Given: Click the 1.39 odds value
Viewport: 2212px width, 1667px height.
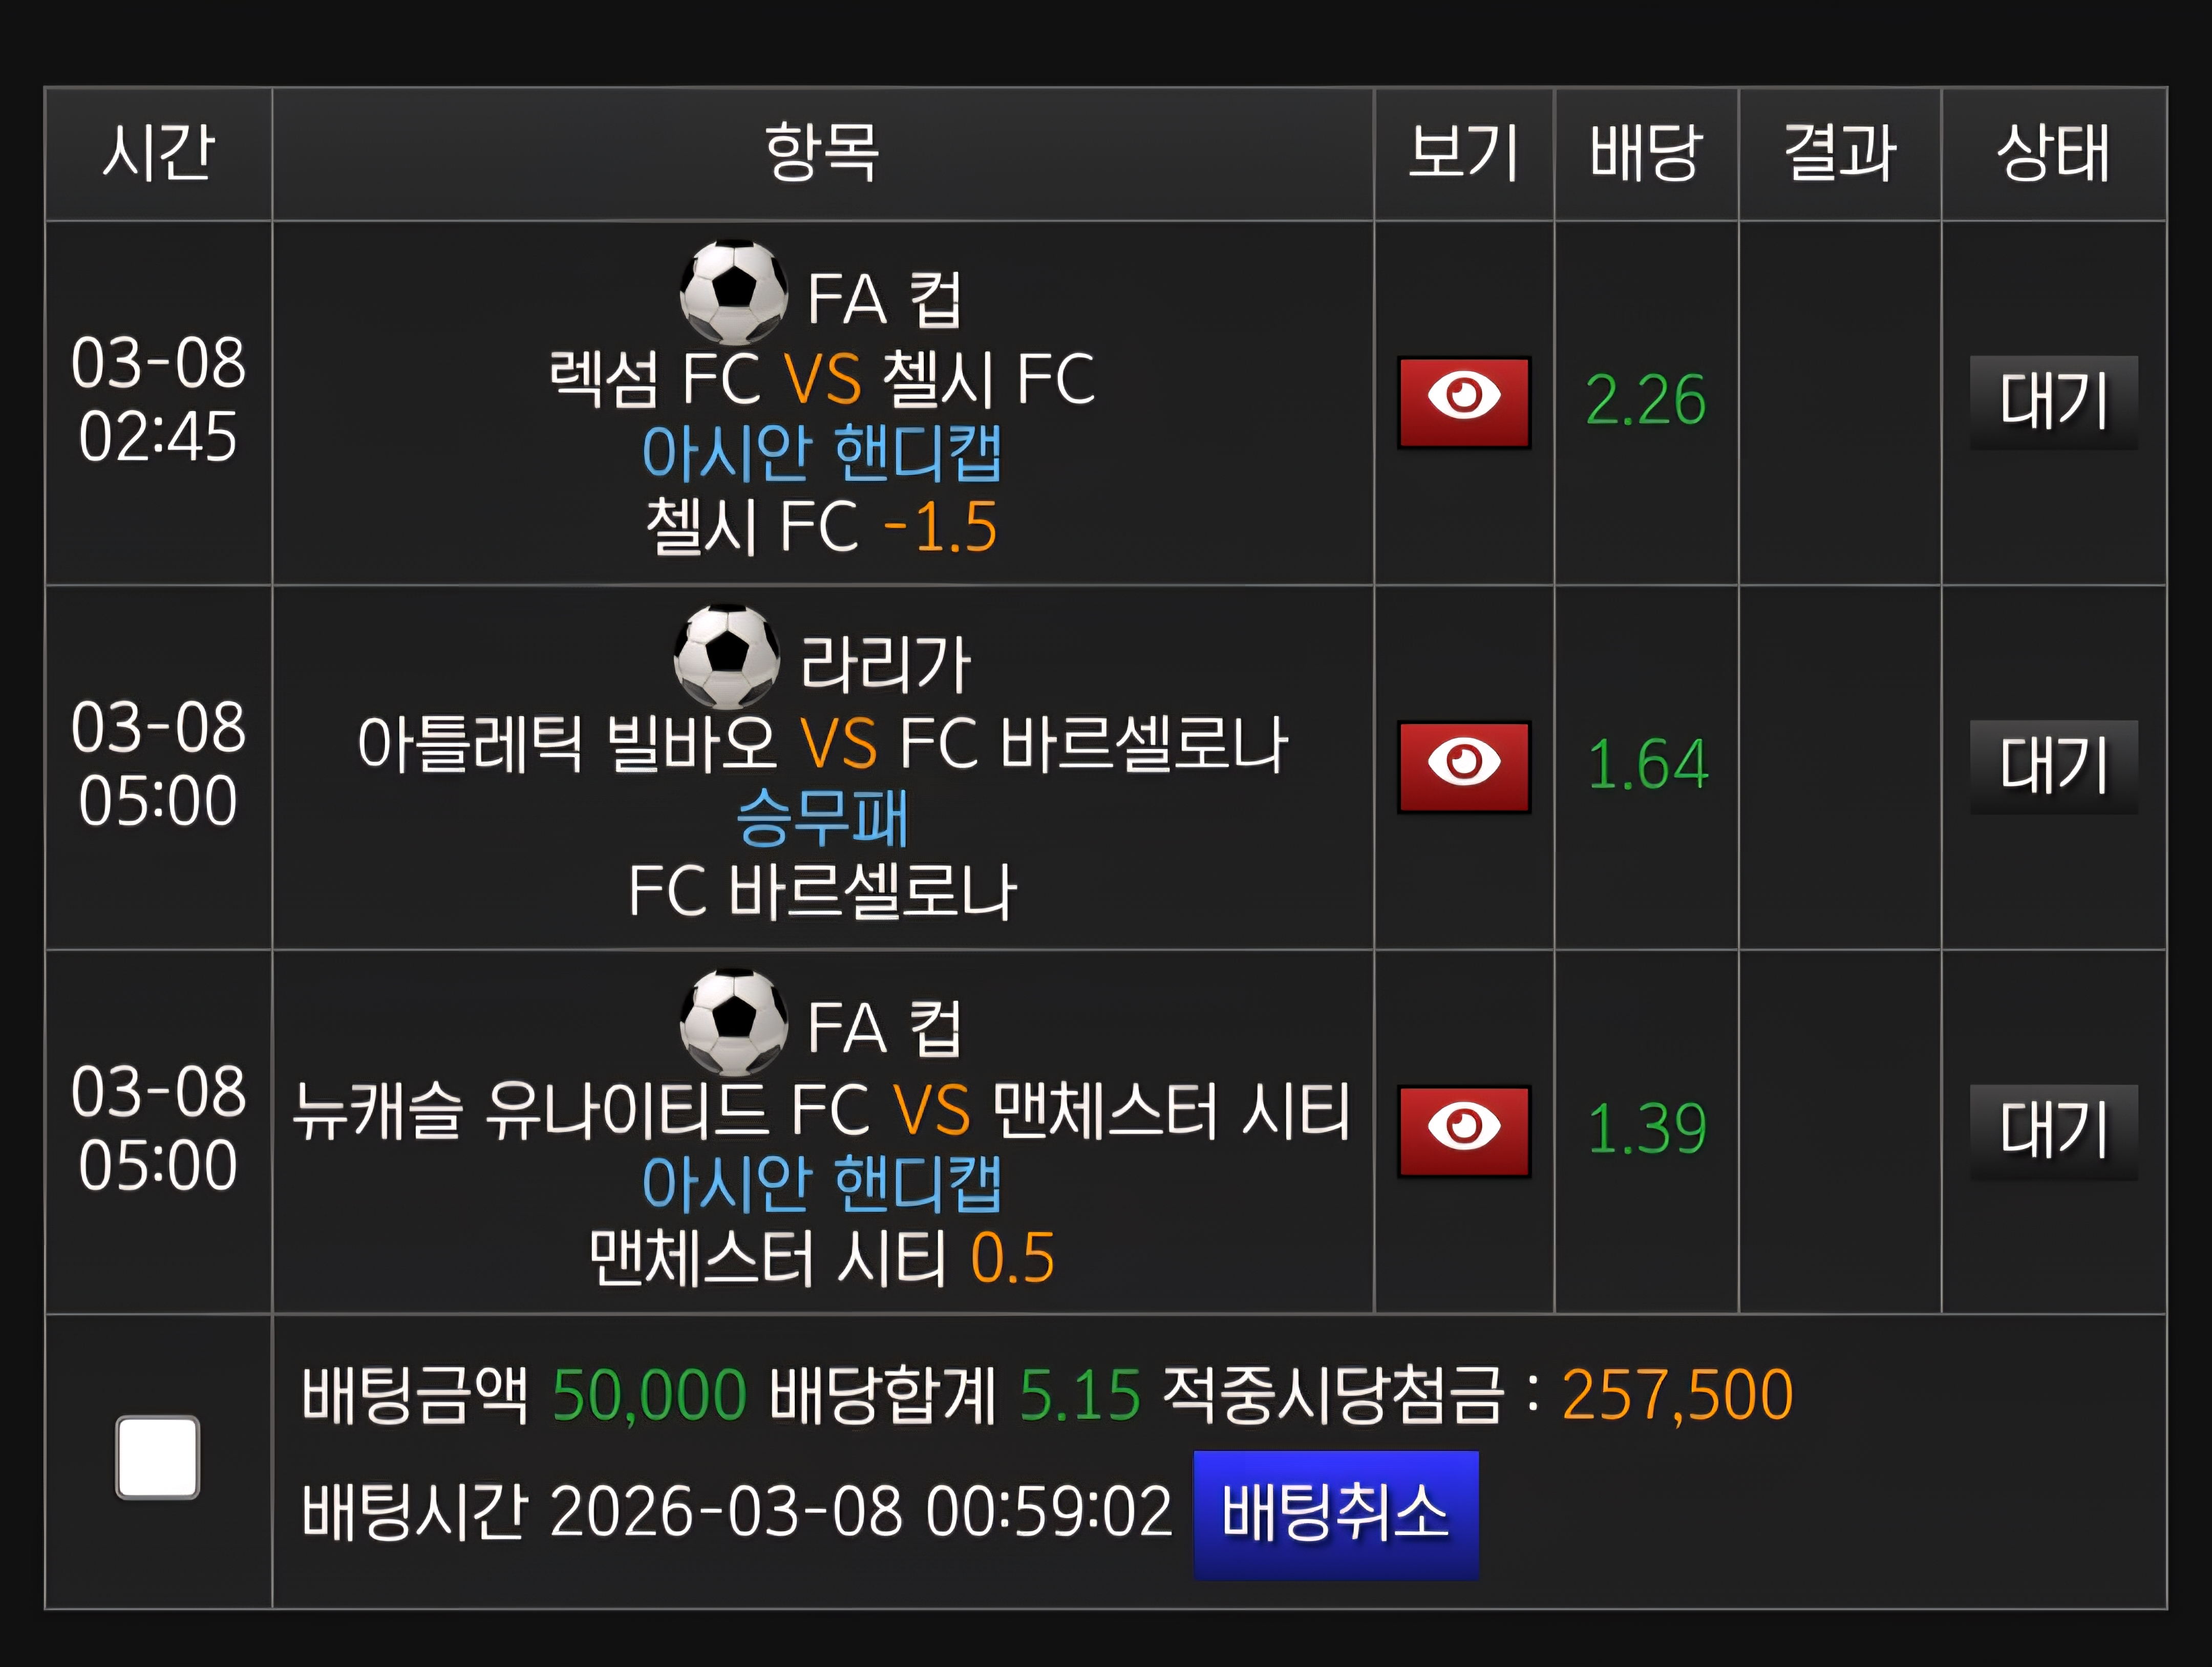Looking at the screenshot, I should [1646, 1130].
